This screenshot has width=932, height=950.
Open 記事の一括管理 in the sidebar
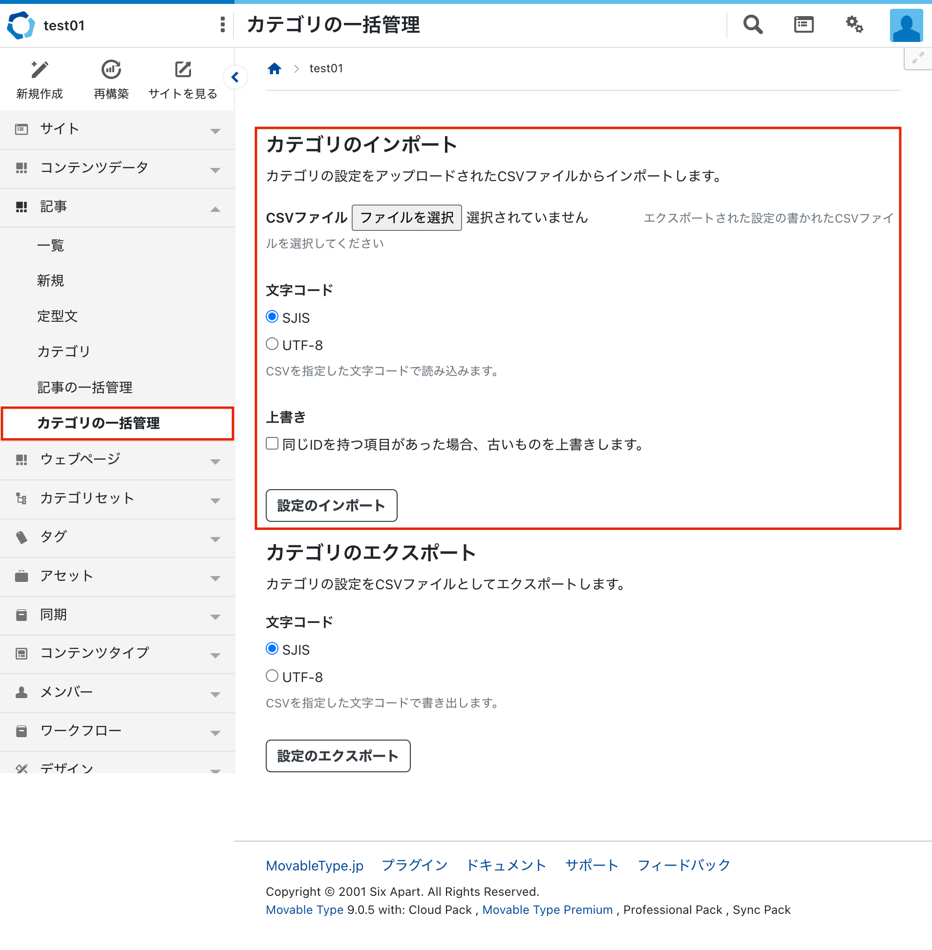pyautogui.click(x=85, y=388)
